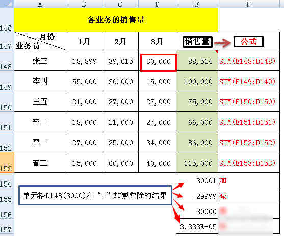Viewport: 284px width, 236px height.
Task: Click the 2月 header cell
Action: tap(120, 41)
